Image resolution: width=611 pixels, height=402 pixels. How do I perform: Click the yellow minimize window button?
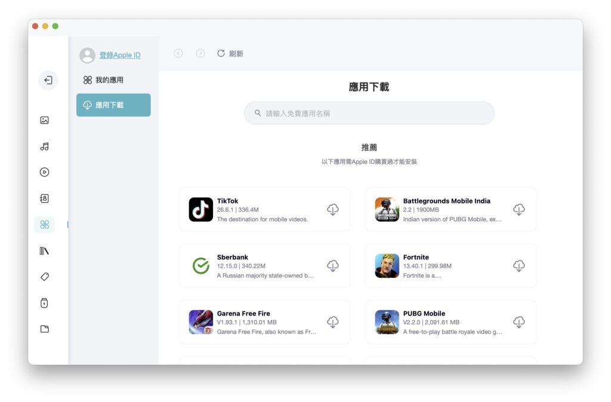[45, 26]
